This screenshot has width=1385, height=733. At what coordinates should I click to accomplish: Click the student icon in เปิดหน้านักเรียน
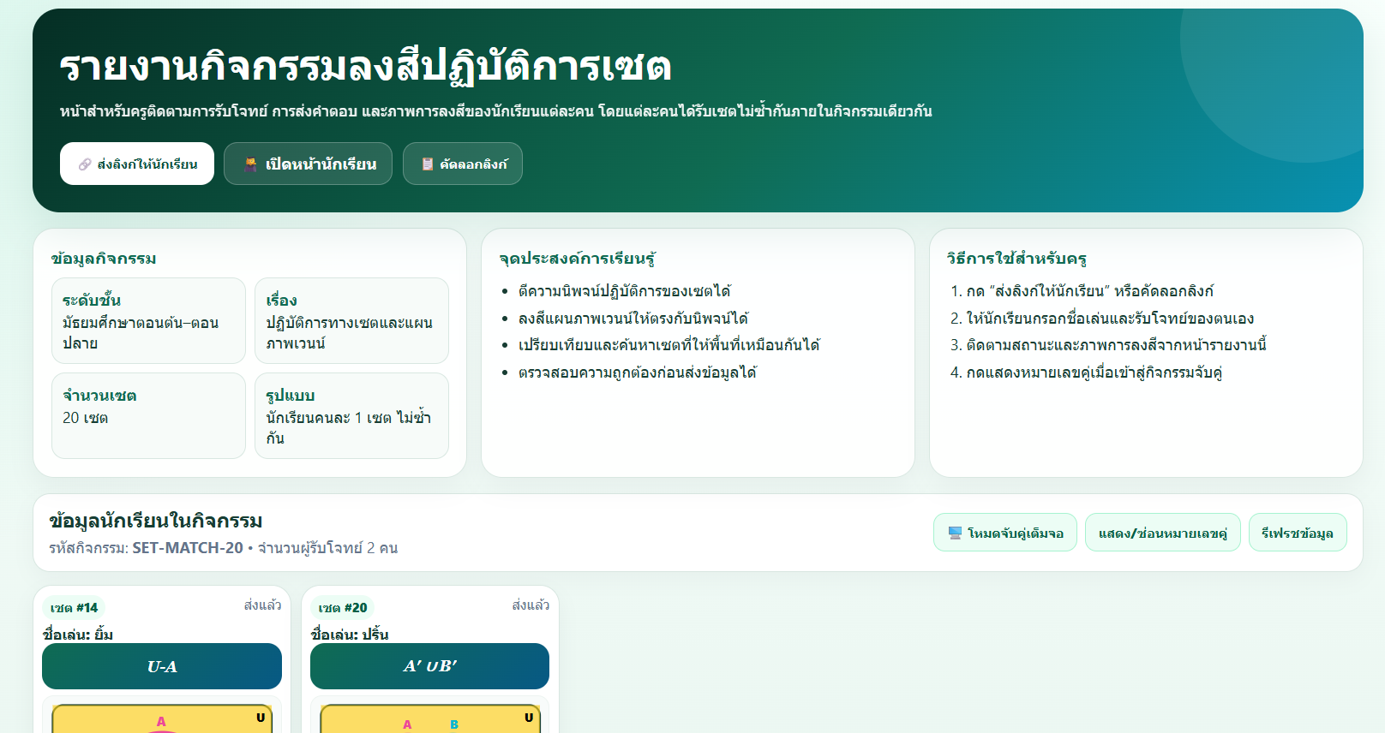(x=250, y=164)
